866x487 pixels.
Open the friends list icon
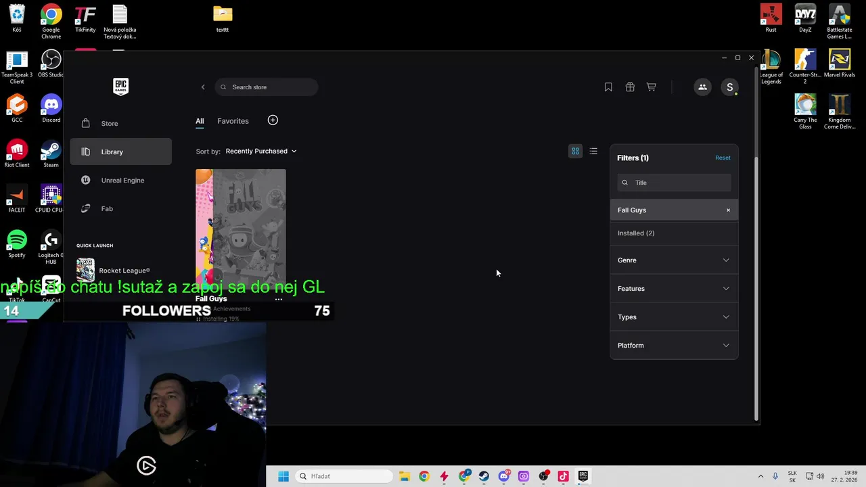(702, 87)
